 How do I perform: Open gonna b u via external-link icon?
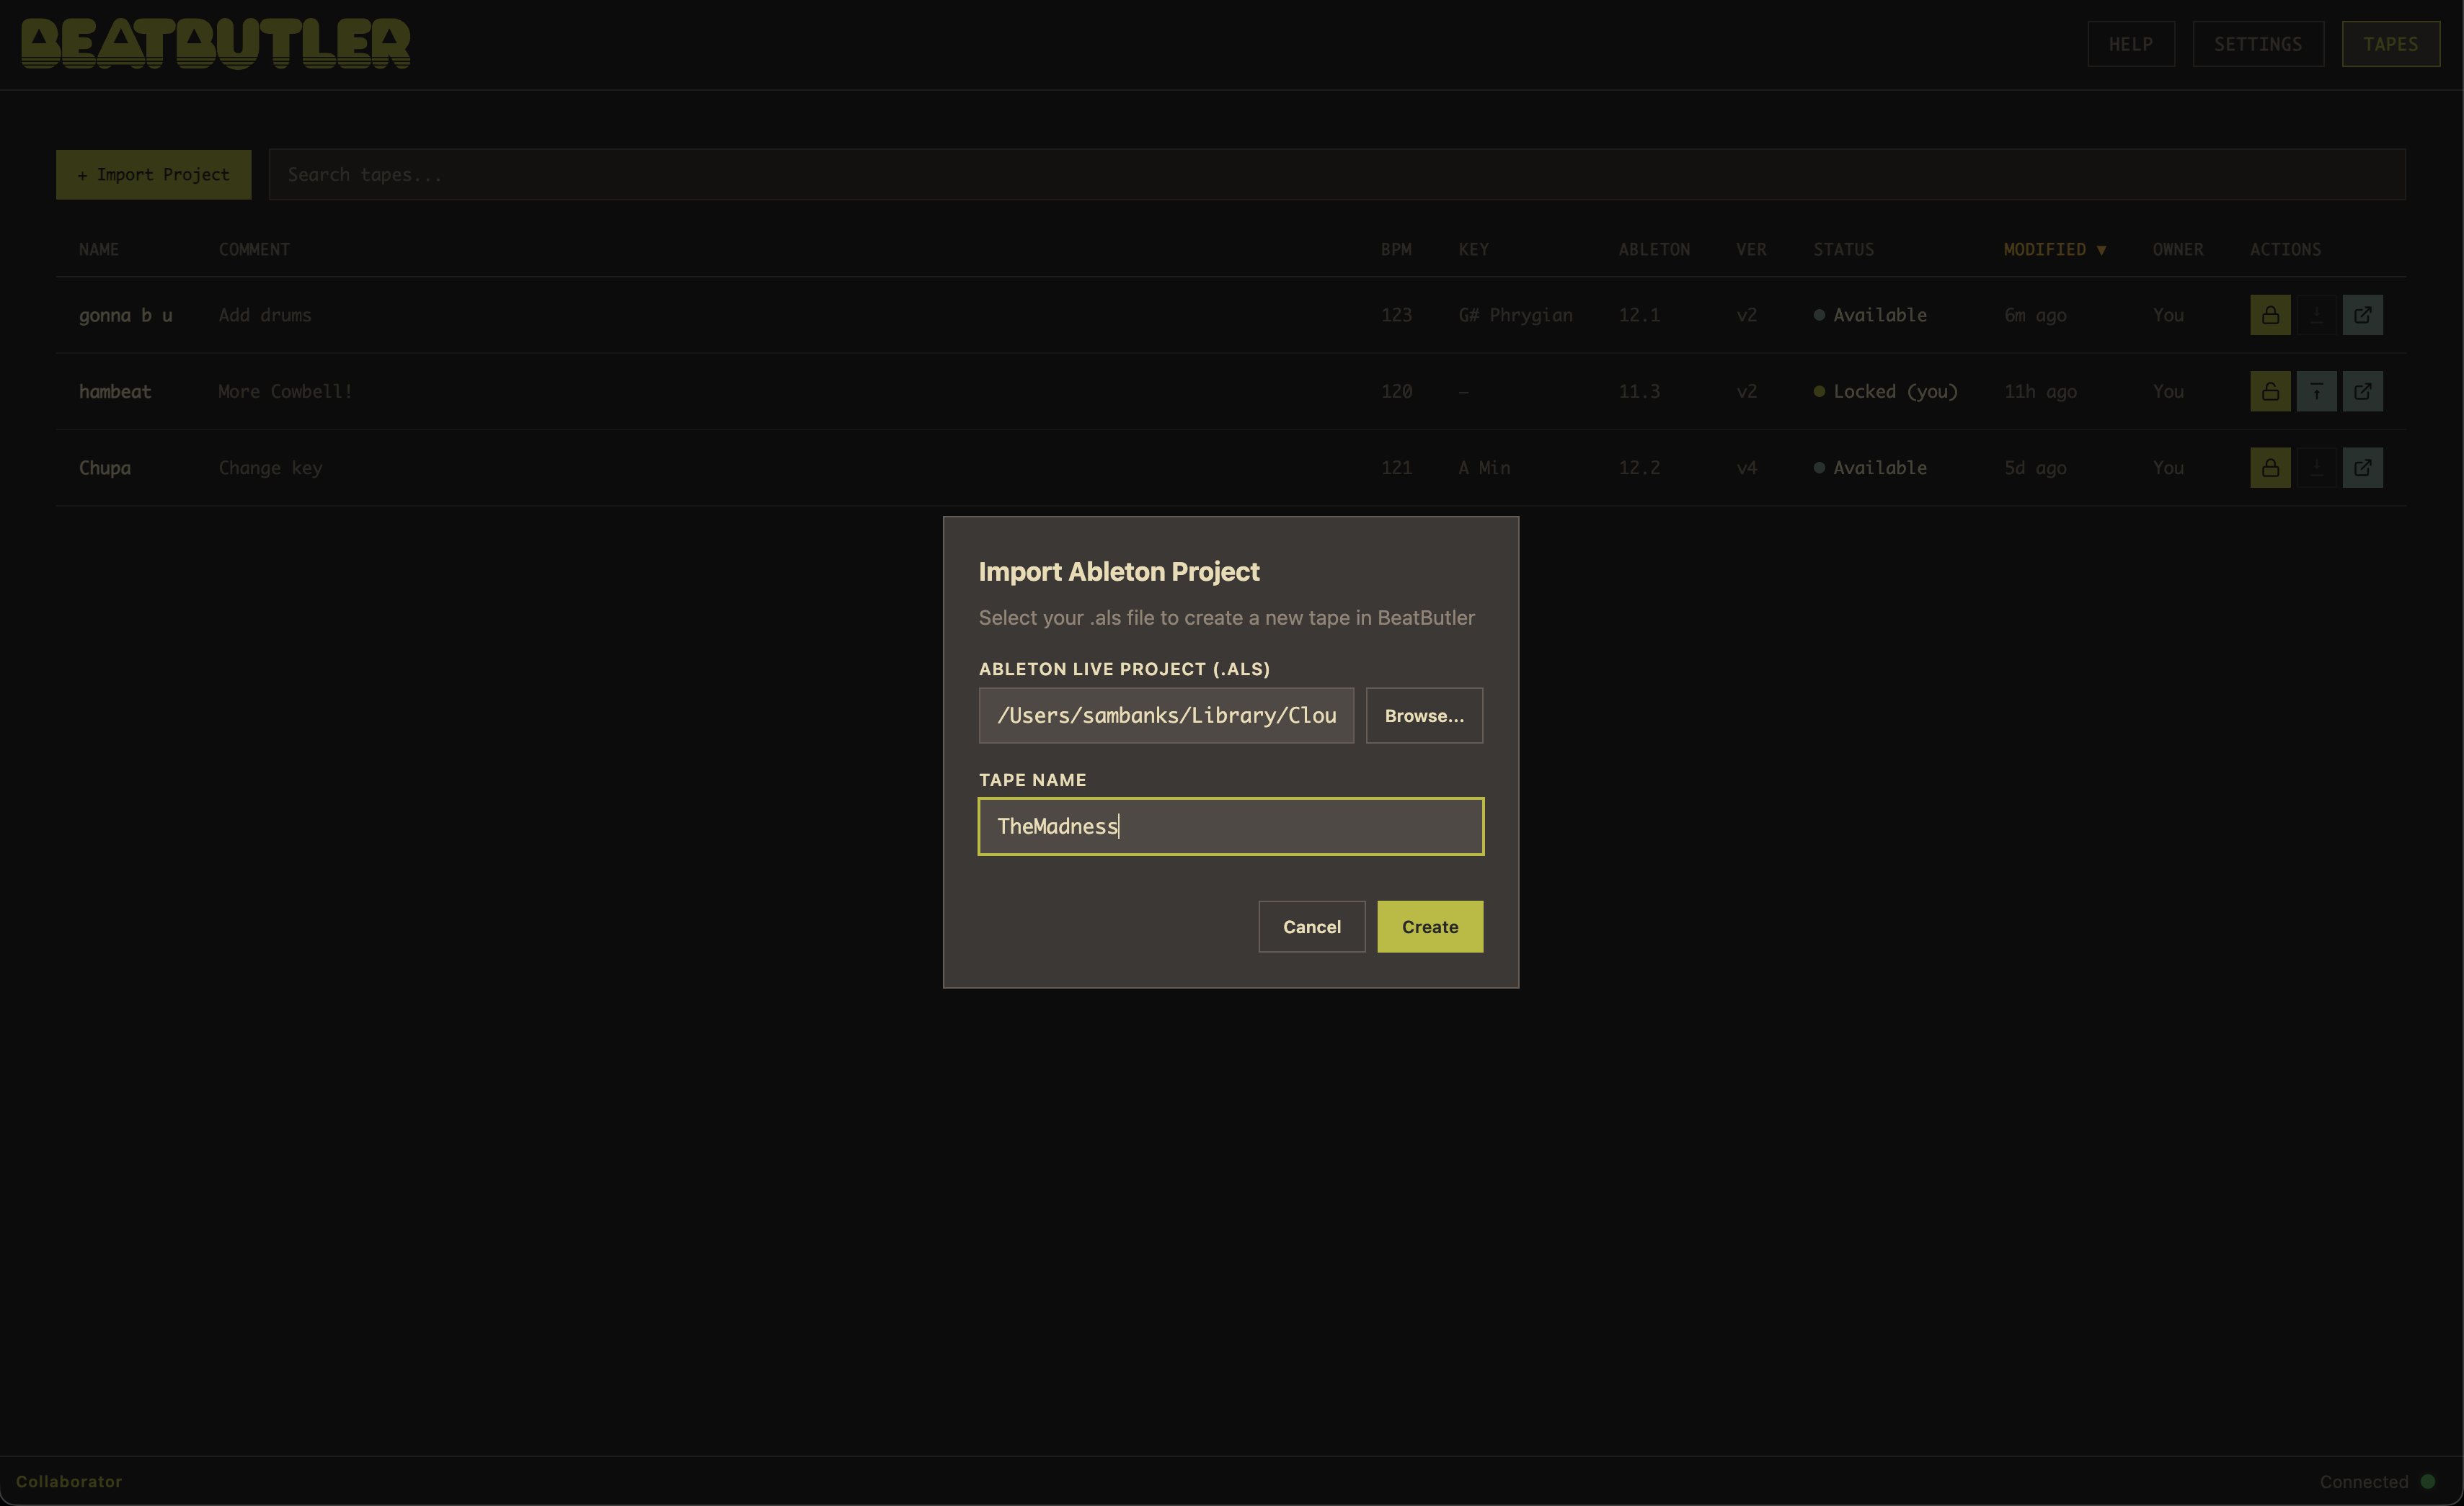pos(2362,315)
